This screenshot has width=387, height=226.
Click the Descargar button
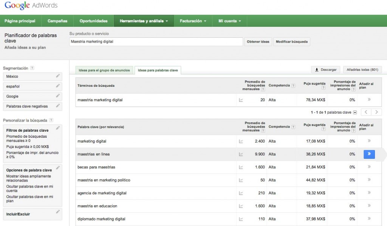point(325,70)
